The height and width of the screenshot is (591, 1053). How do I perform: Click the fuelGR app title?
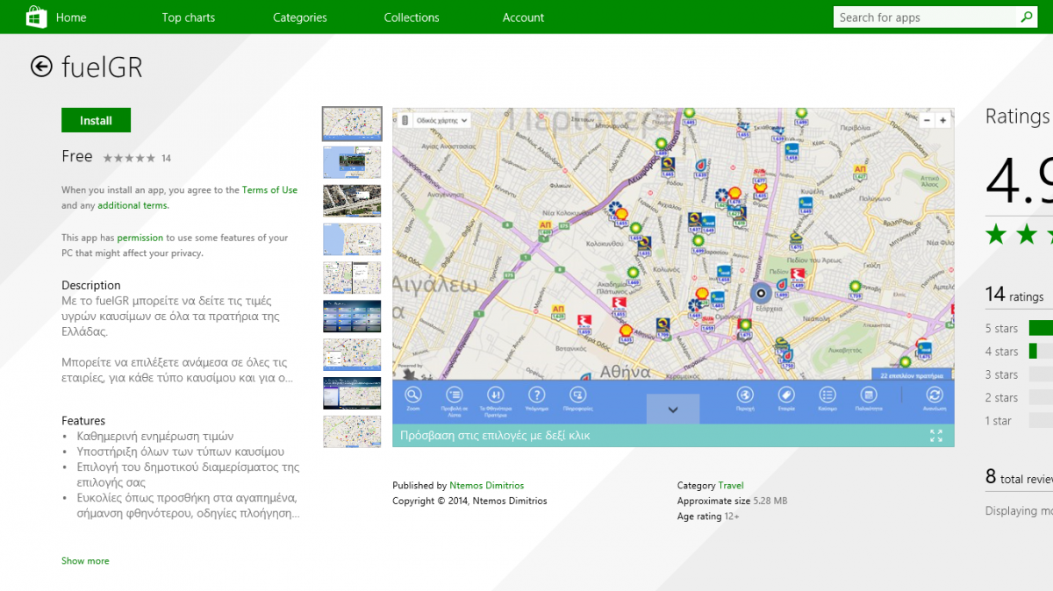102,68
